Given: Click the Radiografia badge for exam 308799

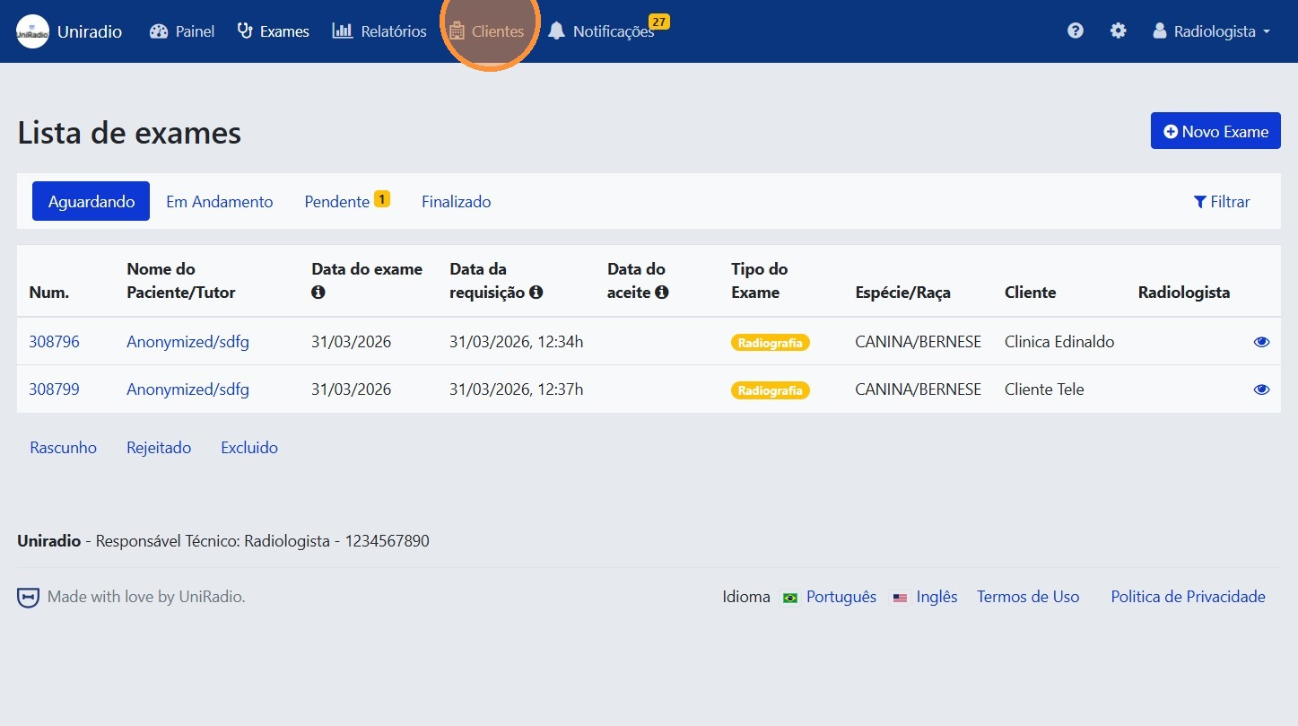Looking at the screenshot, I should 770,390.
